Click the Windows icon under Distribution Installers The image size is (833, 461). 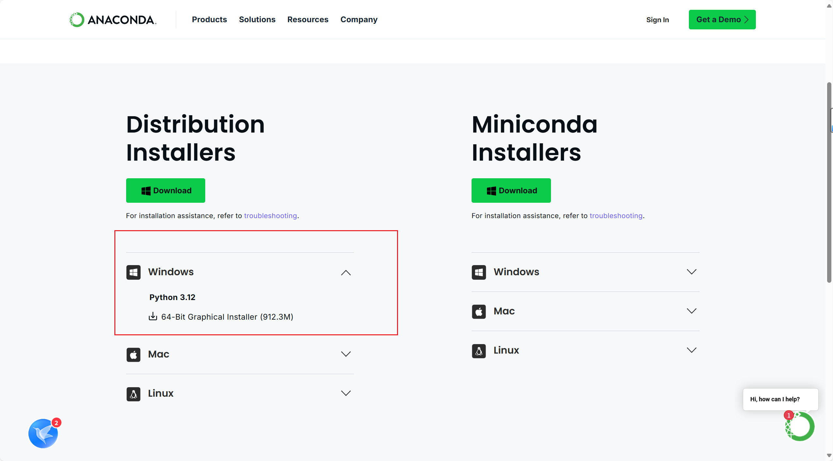coord(133,272)
